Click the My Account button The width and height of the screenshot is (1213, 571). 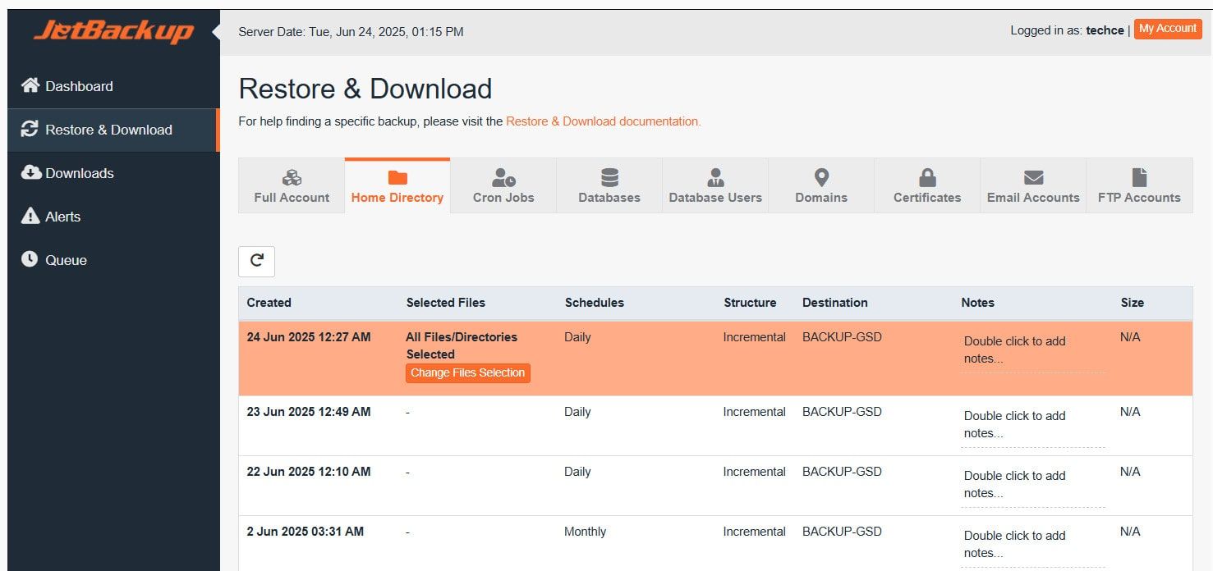pyautogui.click(x=1167, y=29)
